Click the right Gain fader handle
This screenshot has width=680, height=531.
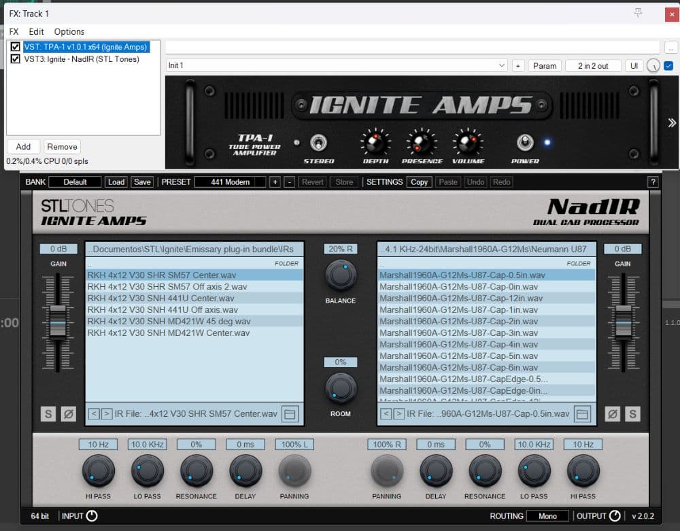coord(624,321)
